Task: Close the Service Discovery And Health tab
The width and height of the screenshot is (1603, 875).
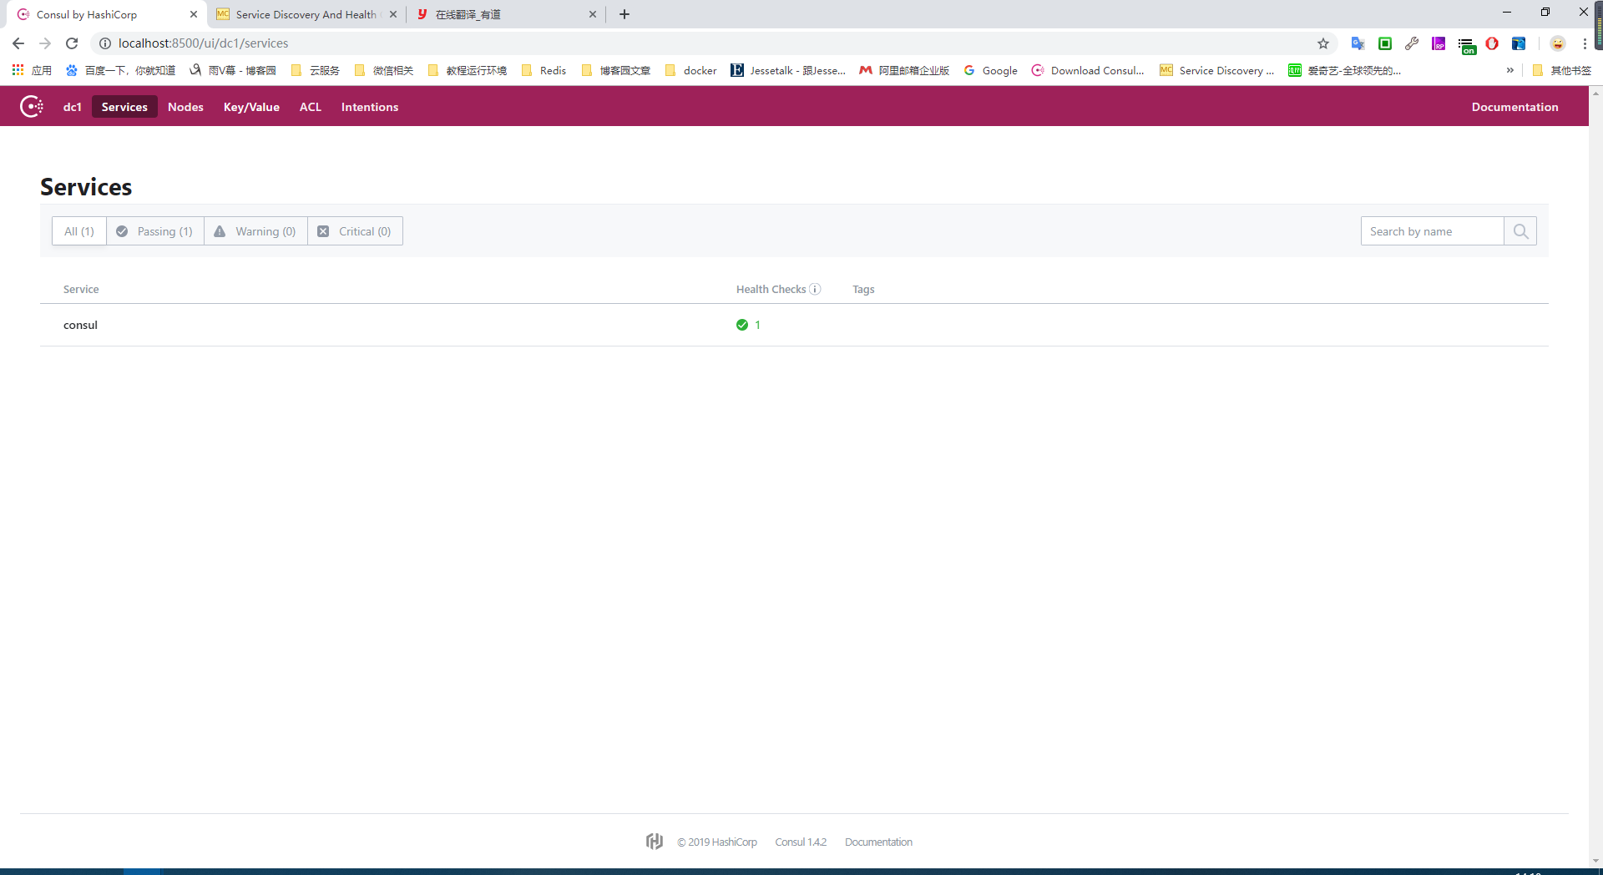Action: [393, 14]
